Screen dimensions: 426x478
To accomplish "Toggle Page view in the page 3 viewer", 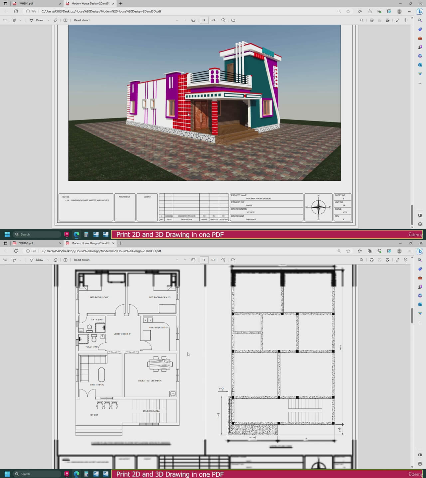I will [233, 260].
